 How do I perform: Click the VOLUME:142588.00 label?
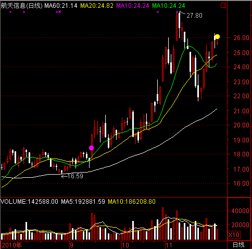pos(30,202)
